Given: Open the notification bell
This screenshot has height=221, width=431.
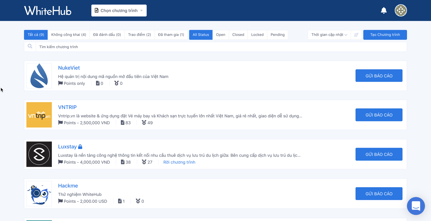Looking at the screenshot, I should pos(384,10).
